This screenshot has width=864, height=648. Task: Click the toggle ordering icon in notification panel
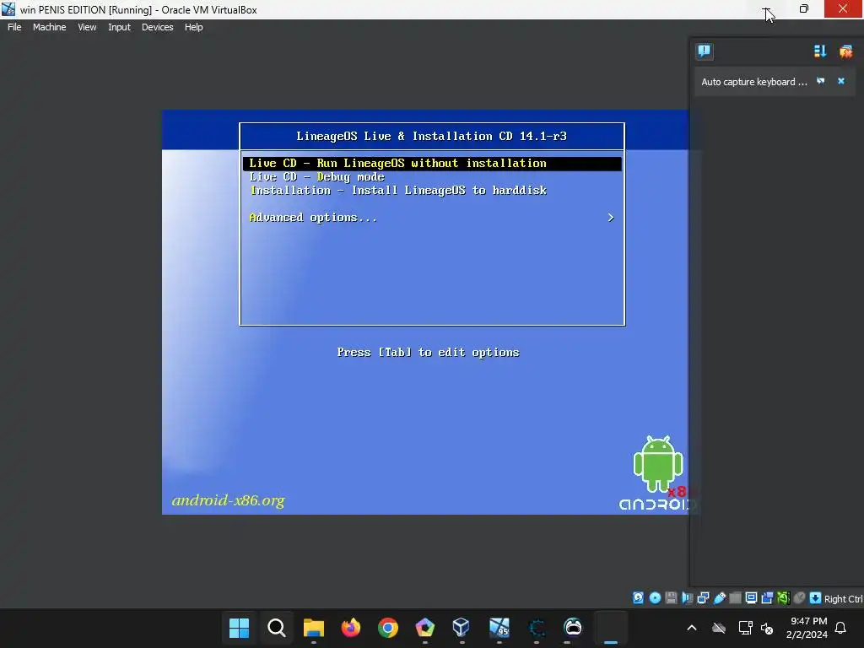click(x=820, y=51)
